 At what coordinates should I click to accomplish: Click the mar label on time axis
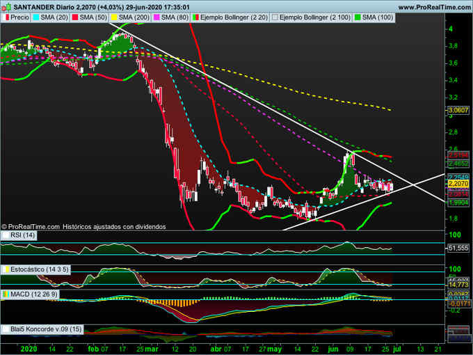tap(152, 349)
